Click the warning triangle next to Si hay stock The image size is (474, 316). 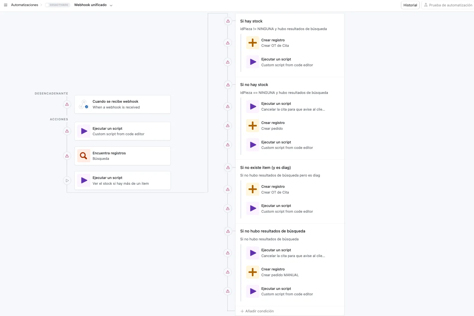[228, 21]
